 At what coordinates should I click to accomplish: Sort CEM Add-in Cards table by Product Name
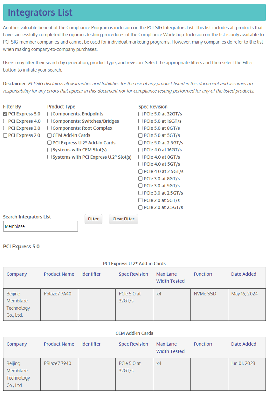pos(59,344)
